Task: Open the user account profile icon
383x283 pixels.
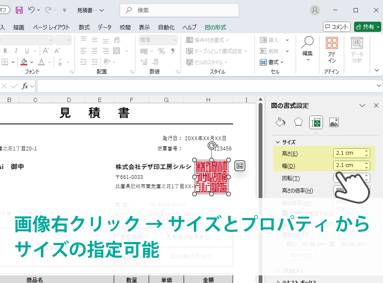Action: point(315,10)
